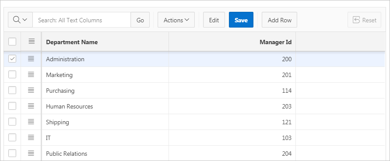
Task: Select the Shipping row checkbox
Action: pyautogui.click(x=12, y=122)
